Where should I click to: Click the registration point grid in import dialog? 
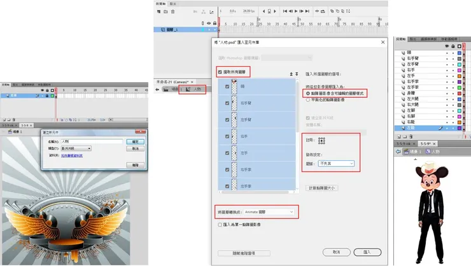321,140
